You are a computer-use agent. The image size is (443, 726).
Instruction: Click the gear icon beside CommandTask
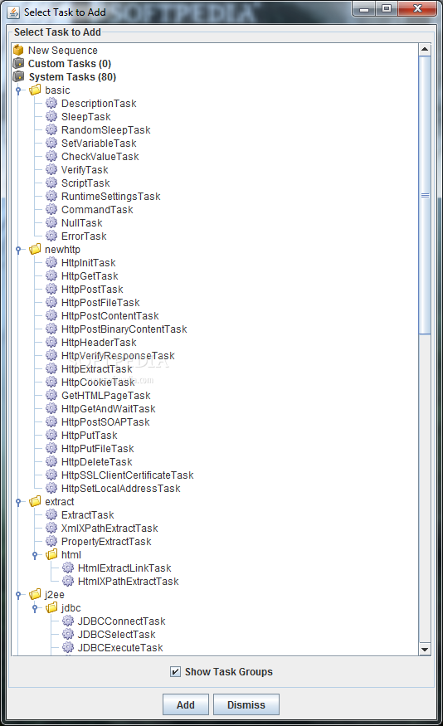(51, 209)
